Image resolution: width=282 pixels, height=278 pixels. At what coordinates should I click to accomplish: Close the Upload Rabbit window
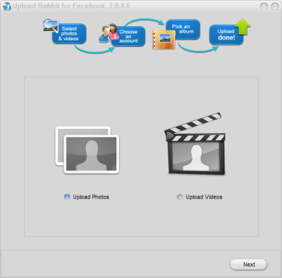[x=275, y=6]
